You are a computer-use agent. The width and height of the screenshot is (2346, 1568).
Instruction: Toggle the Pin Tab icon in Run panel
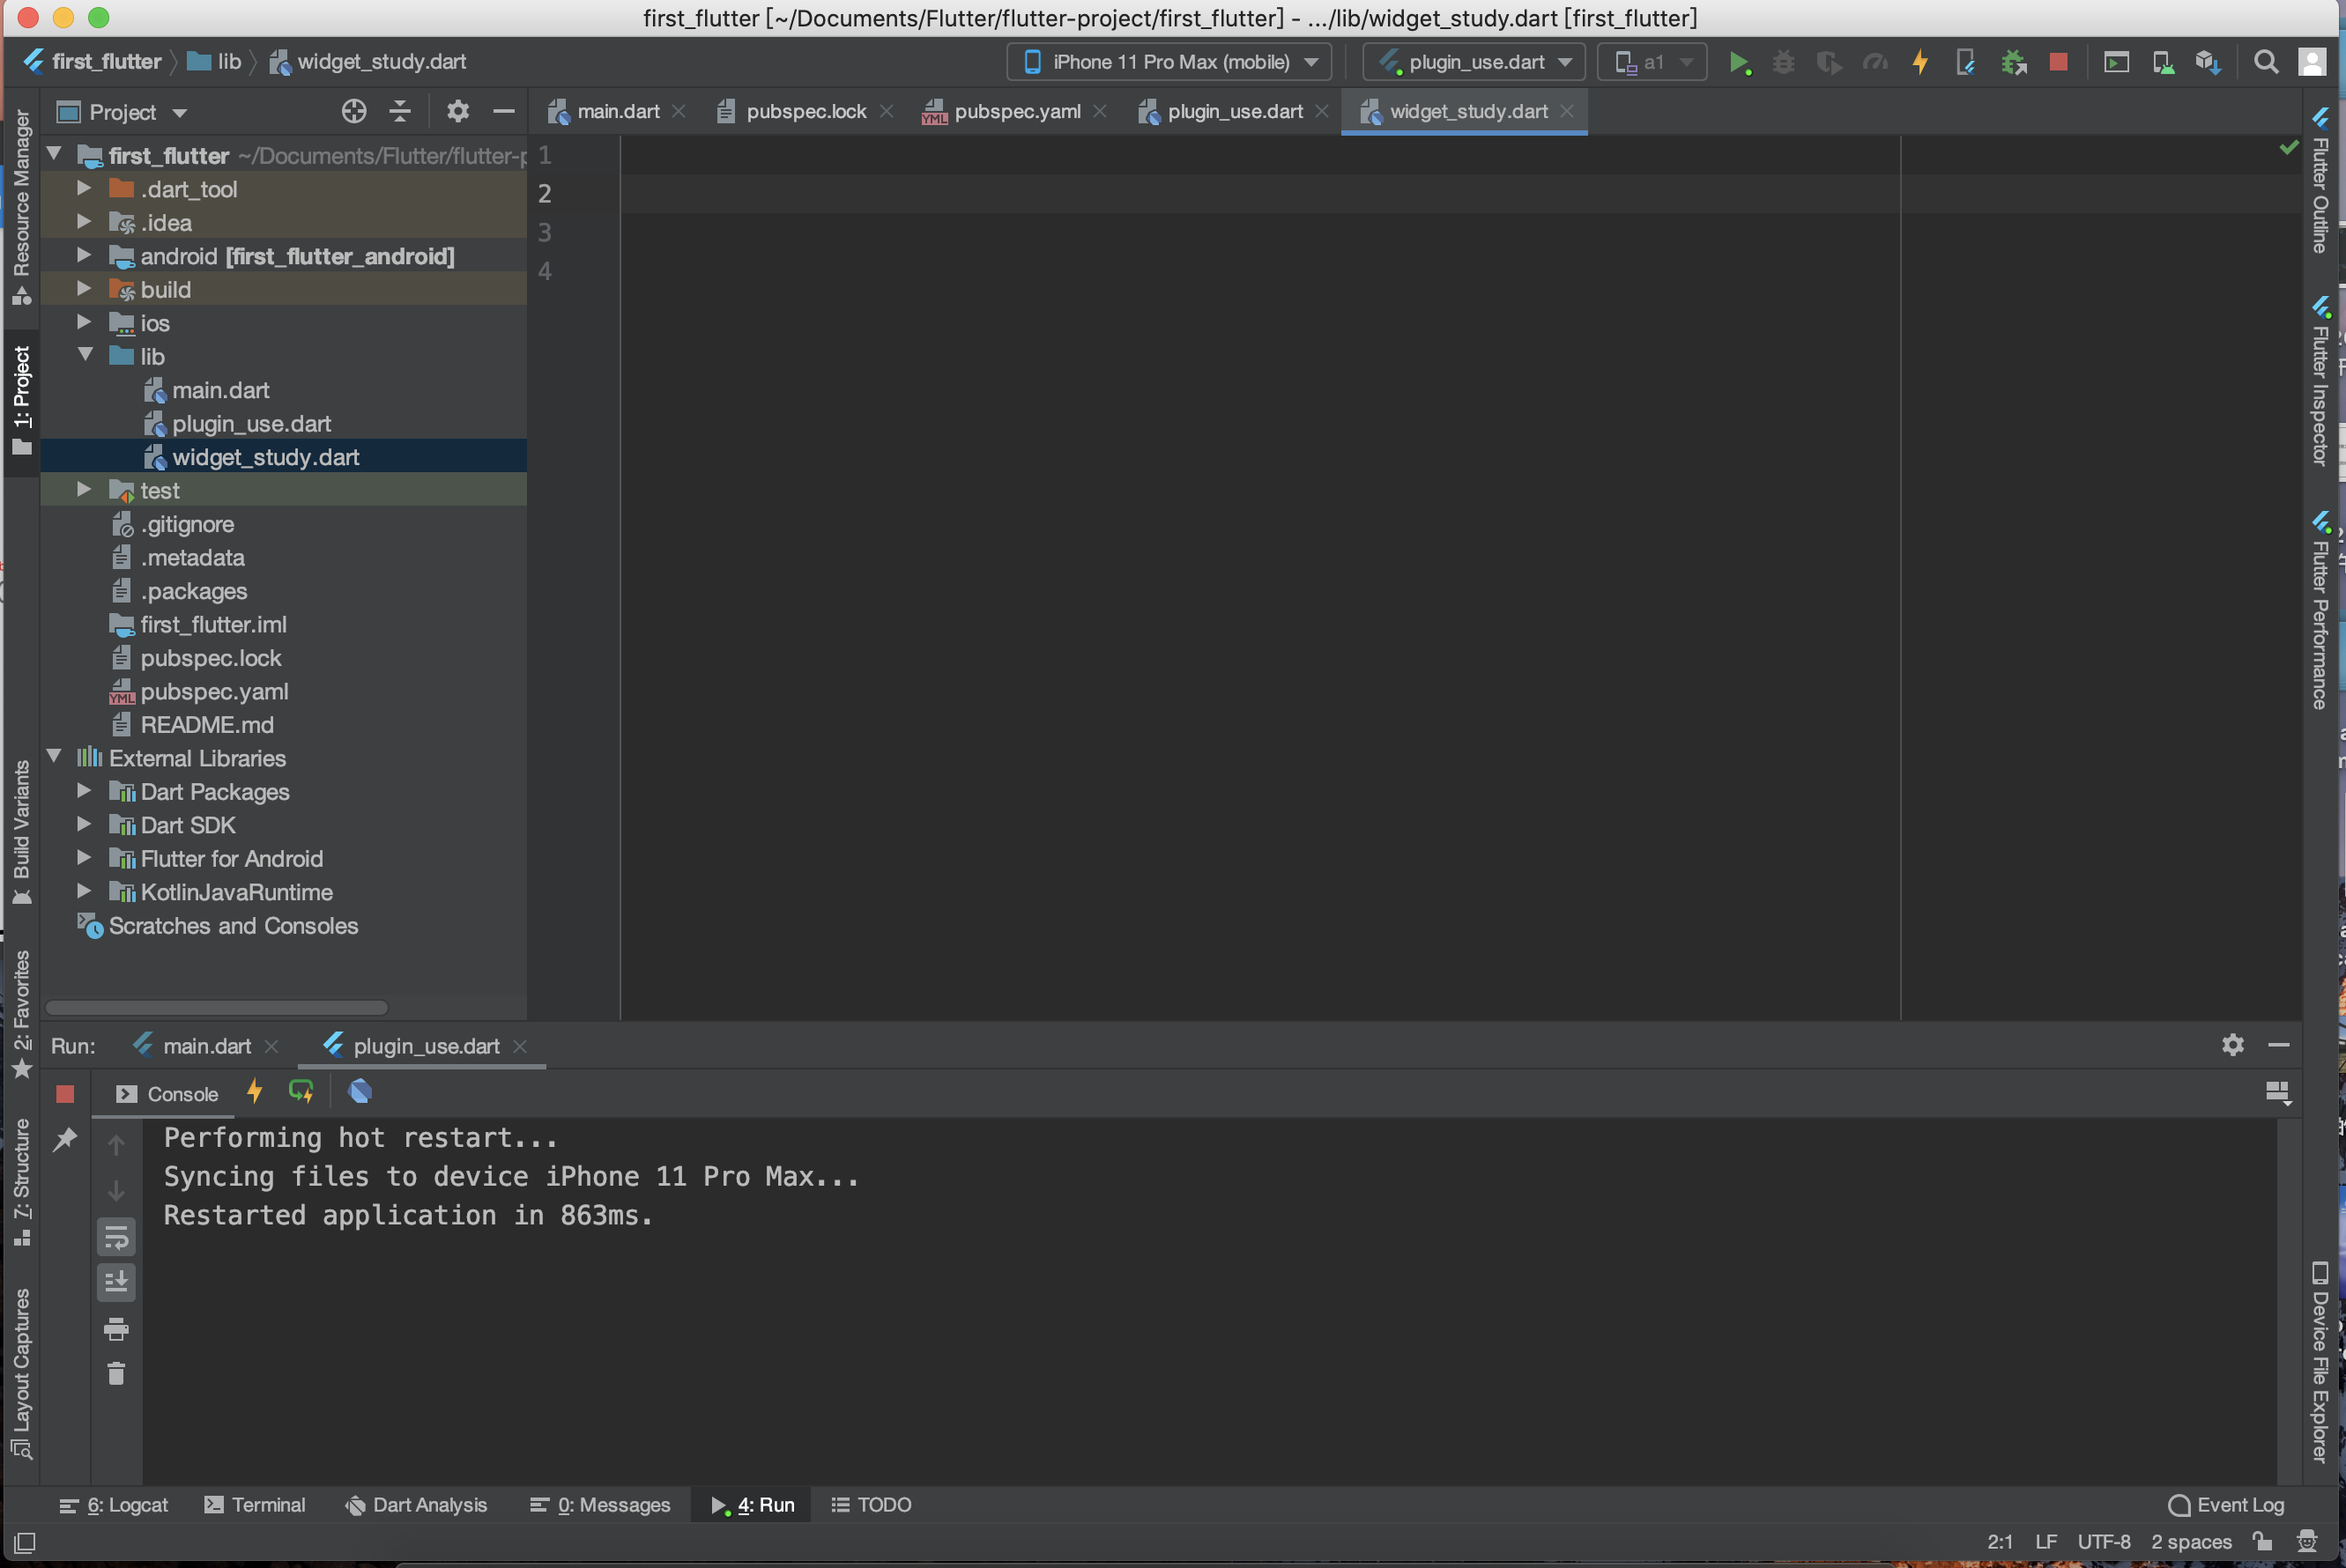point(65,1139)
